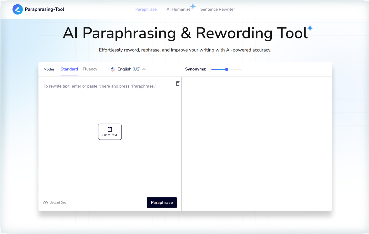Switch to Fluency mode tab

coord(90,69)
